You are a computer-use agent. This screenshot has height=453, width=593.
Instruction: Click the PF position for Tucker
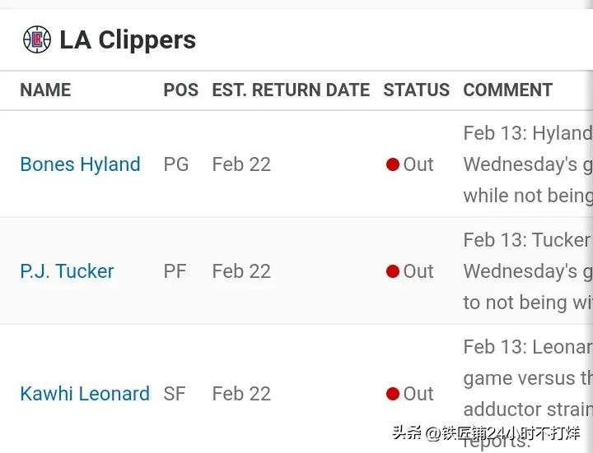coord(175,271)
